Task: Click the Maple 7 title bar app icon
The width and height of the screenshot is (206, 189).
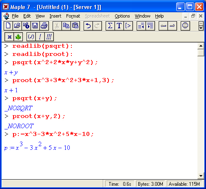Action: tap(6, 7)
